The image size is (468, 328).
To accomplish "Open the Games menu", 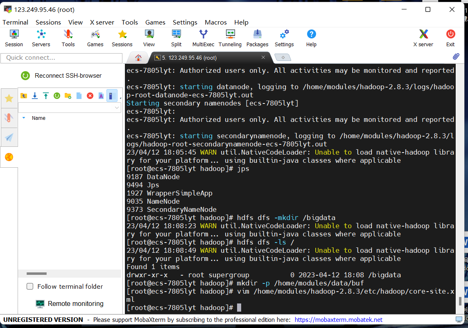I will [155, 22].
